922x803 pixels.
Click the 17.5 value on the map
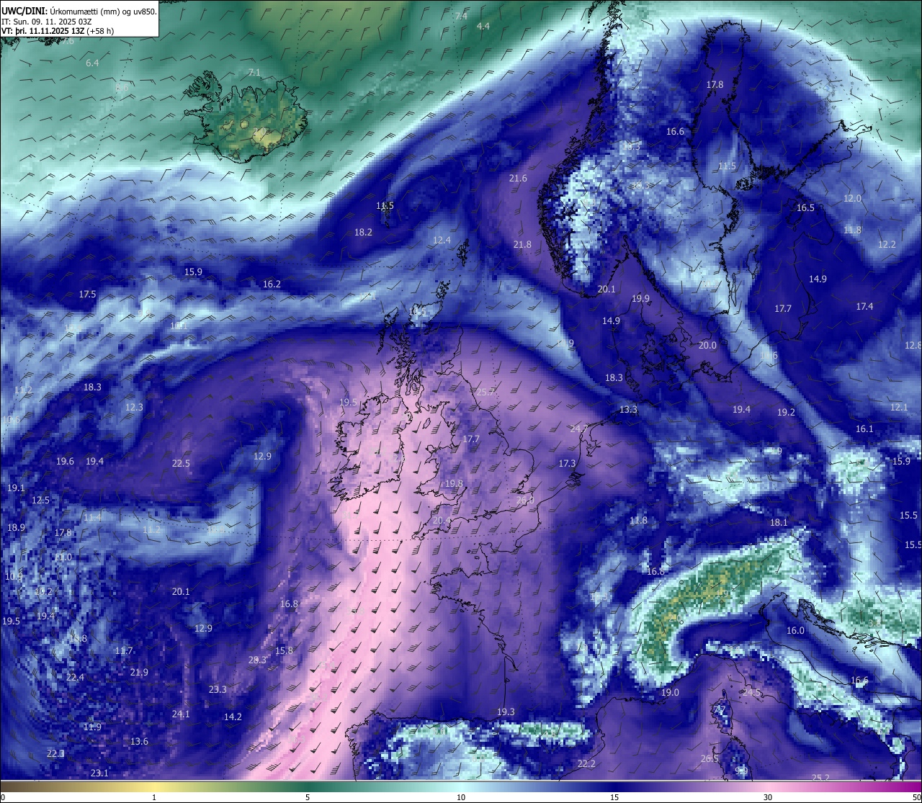coord(87,295)
